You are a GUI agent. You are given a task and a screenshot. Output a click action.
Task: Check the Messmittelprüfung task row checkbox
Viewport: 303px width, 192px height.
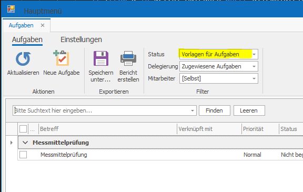click(x=23, y=155)
